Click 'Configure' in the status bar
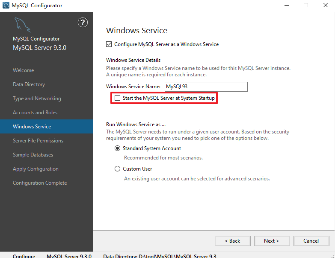The image size is (335, 258). (x=24, y=256)
